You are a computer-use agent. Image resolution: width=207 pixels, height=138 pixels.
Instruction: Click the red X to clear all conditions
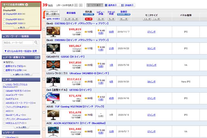27,5
